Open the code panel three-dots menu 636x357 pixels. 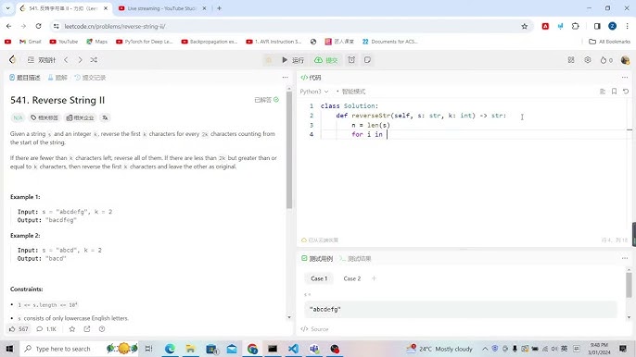[625, 78]
